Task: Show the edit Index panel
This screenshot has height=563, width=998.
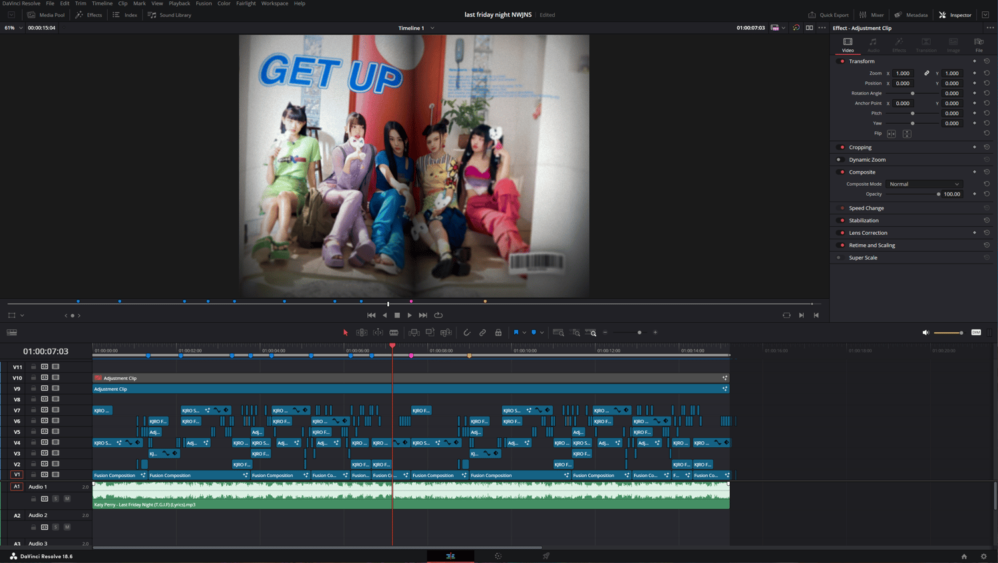Action: coord(125,15)
